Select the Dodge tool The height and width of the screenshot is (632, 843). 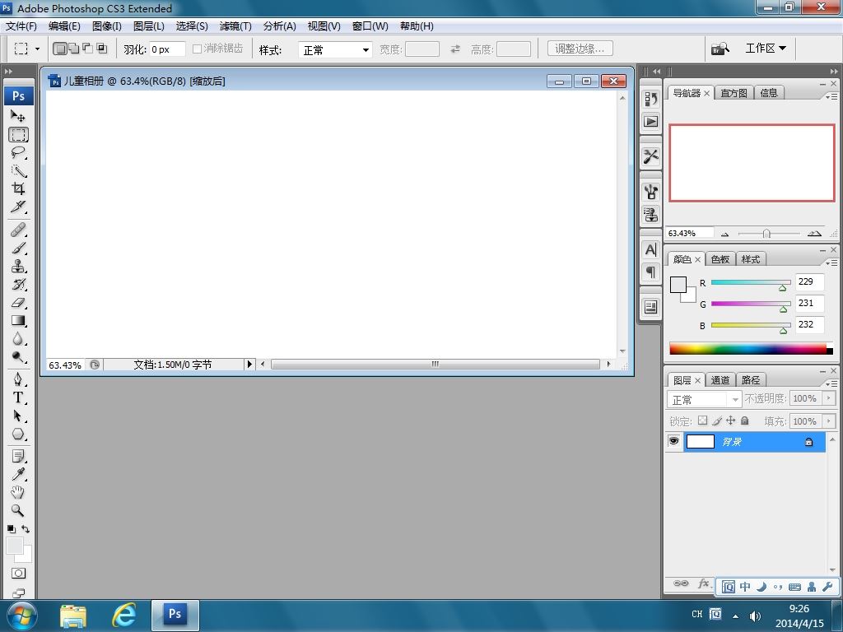[18, 357]
